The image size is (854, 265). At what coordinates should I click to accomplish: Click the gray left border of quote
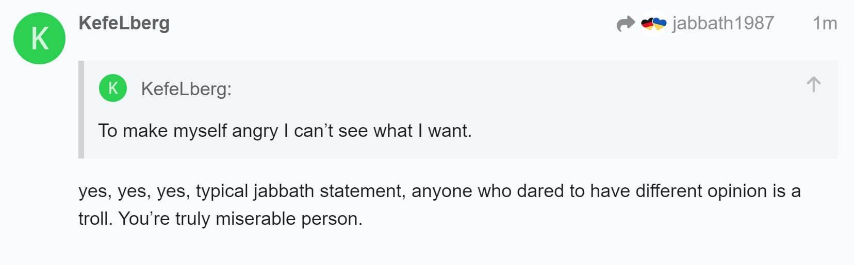[x=81, y=110]
